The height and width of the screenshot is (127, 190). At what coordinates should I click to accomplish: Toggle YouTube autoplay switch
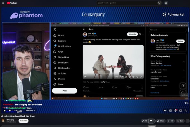click(165, 110)
